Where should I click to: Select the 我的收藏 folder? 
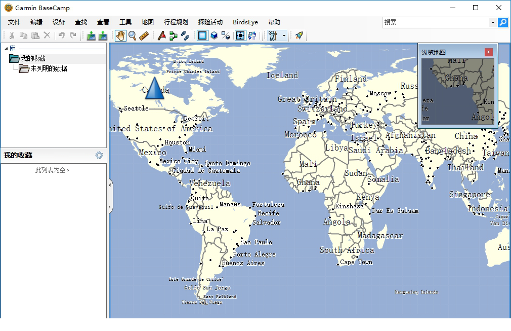(33, 58)
